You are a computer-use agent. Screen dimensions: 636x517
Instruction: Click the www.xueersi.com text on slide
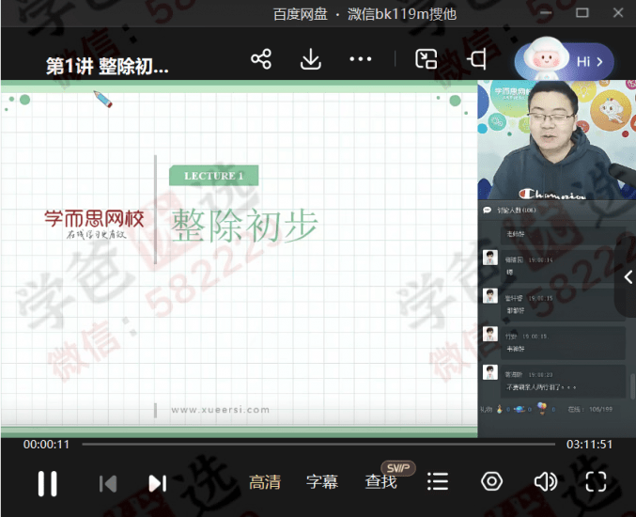220,410
